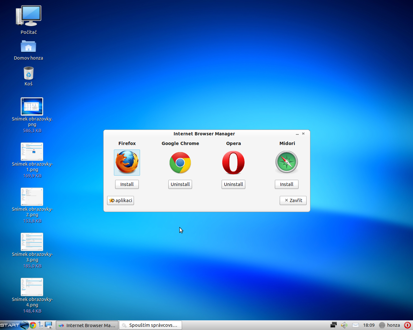This screenshot has width=413, height=330.
Task: Select Snímek obrazovky-1.png file
Action: coord(32,160)
